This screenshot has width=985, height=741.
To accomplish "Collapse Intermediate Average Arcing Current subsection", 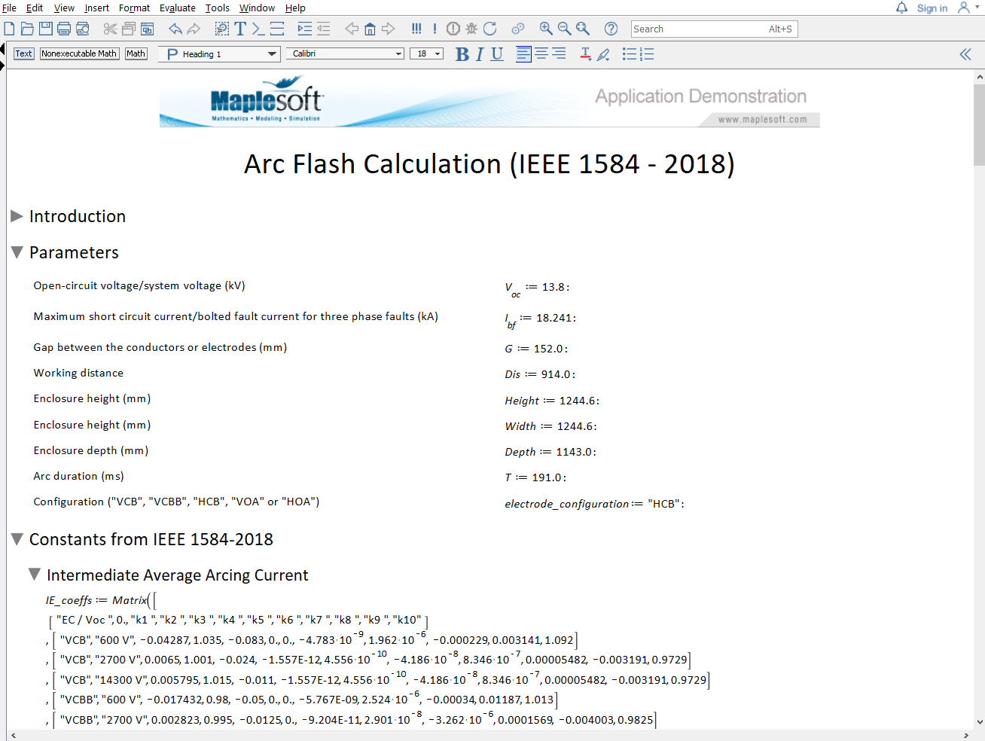I will pos(35,575).
